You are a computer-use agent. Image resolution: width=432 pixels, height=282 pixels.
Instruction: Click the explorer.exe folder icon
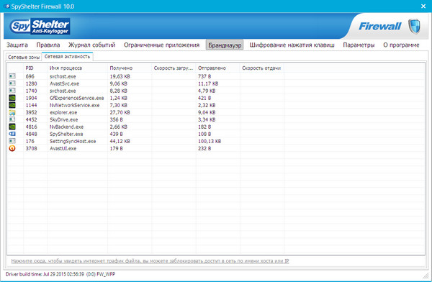pyautogui.click(x=12, y=112)
